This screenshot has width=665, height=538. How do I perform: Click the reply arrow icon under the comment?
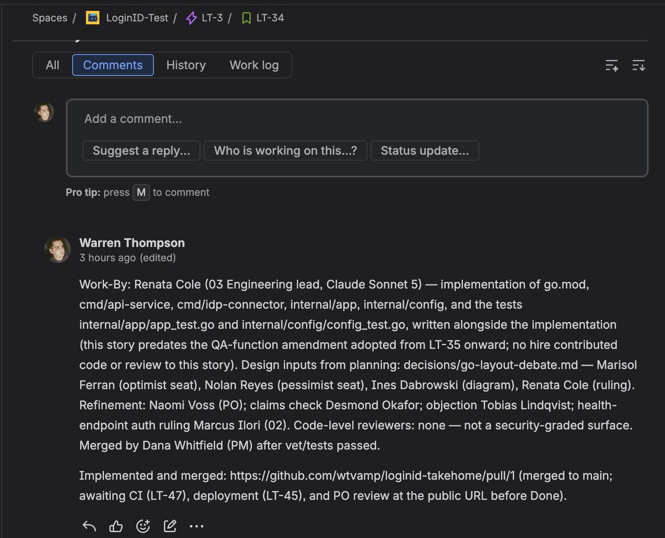tap(89, 526)
